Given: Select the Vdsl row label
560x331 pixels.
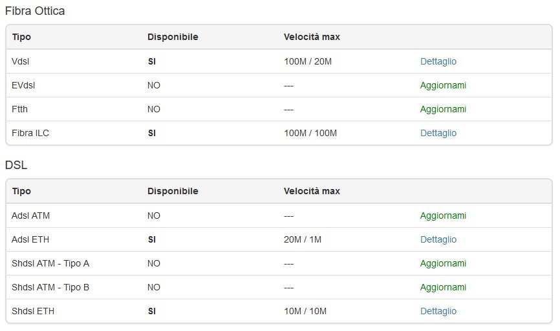Looking at the screenshot, I should tap(21, 61).
